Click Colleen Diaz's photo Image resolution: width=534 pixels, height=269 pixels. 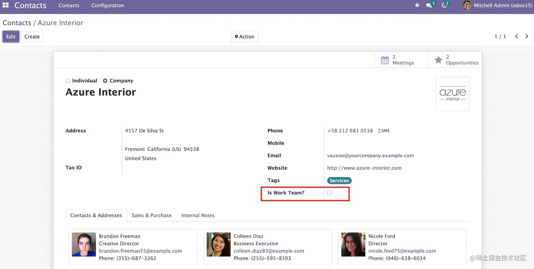219,244
